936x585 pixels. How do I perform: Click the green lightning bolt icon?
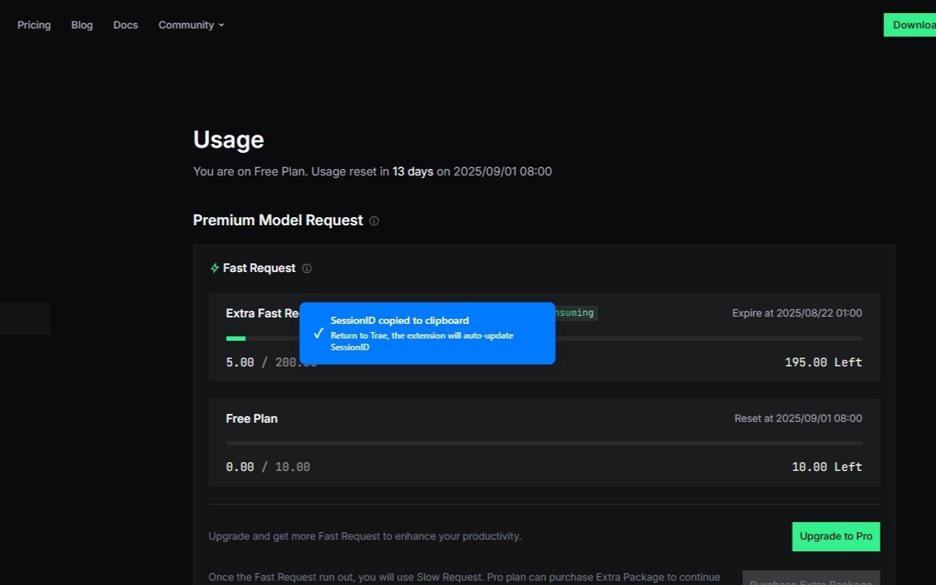click(x=214, y=268)
